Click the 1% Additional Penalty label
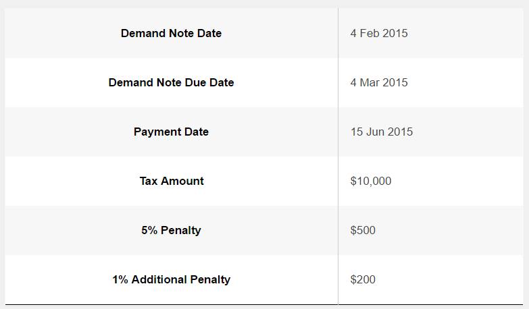Screen dimensions: 529x309 click(x=171, y=279)
